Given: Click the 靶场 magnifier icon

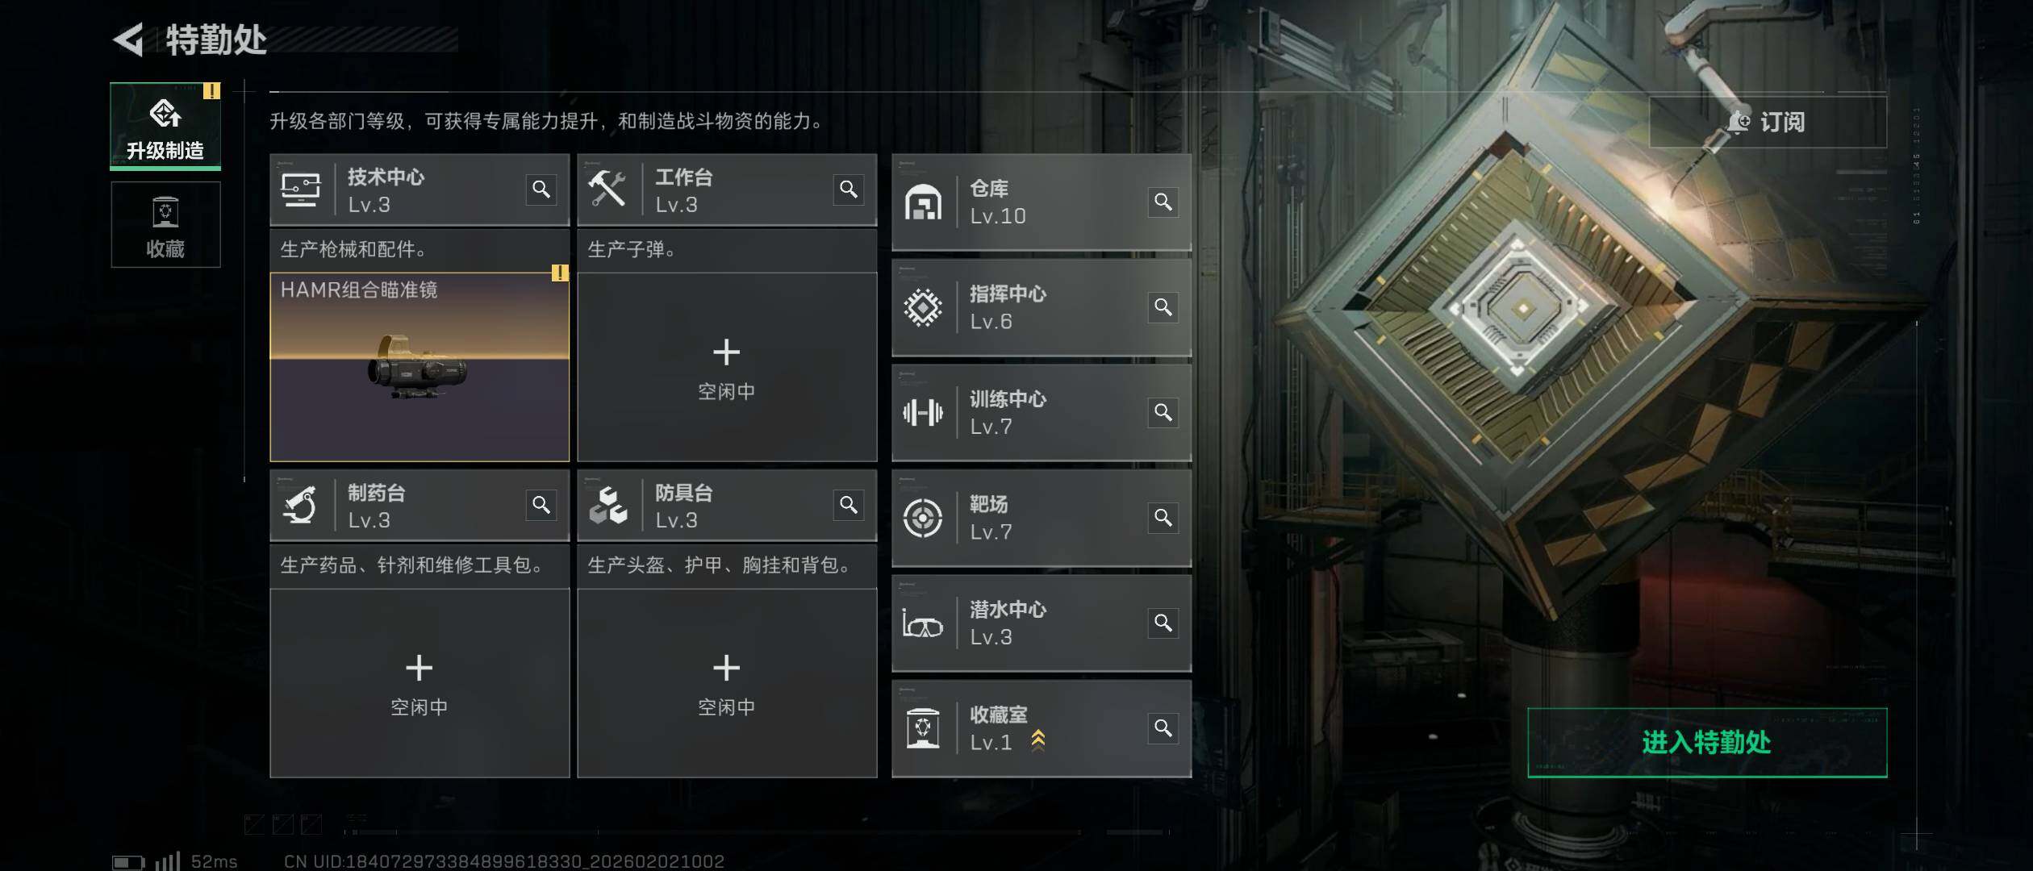Looking at the screenshot, I should click(x=1163, y=518).
